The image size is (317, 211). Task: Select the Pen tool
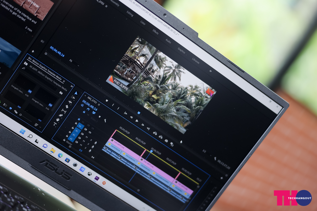coord(61,115)
